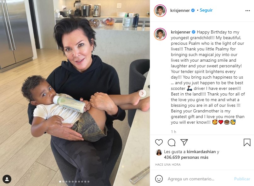Image resolution: width=254 pixels, height=186 pixels.
Task: Open emoji picker smiley icon
Action: pyautogui.click(x=159, y=179)
